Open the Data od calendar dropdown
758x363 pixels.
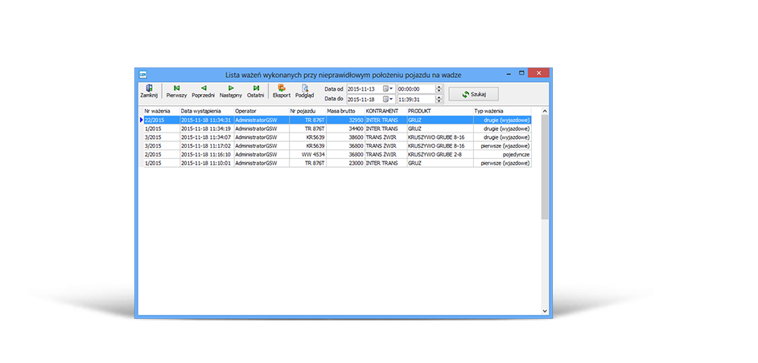[388, 88]
